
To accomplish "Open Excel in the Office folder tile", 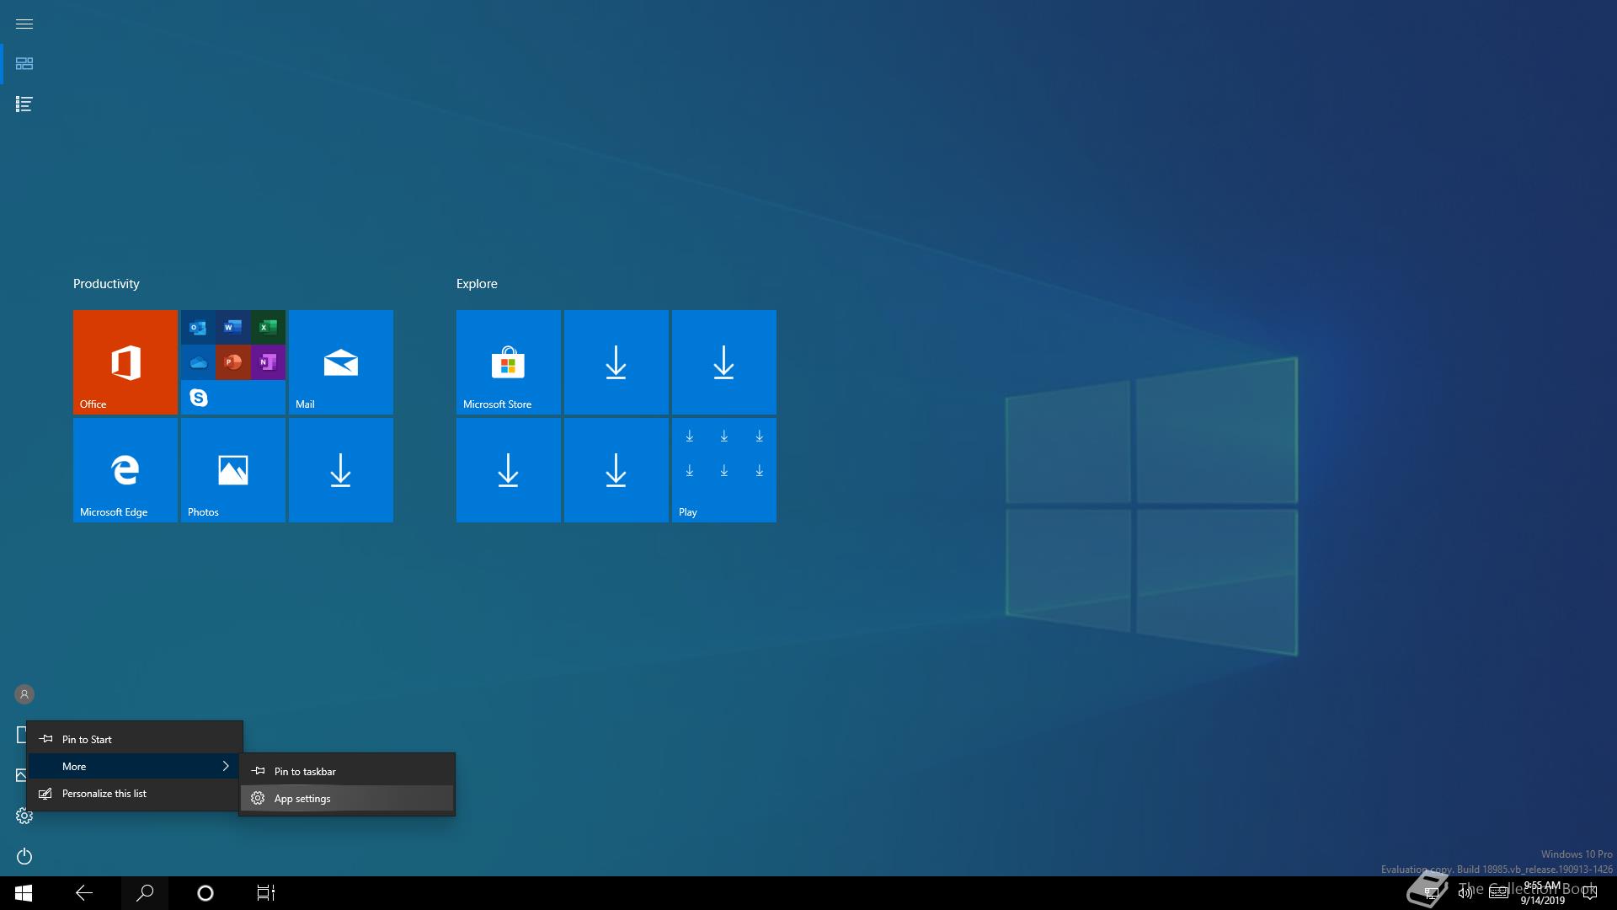I will [268, 328].
